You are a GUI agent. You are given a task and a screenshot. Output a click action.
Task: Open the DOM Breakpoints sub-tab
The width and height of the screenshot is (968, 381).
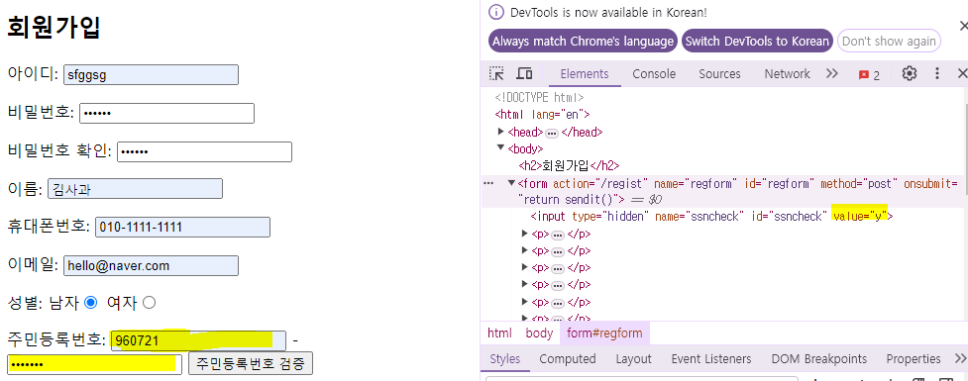coord(818,359)
